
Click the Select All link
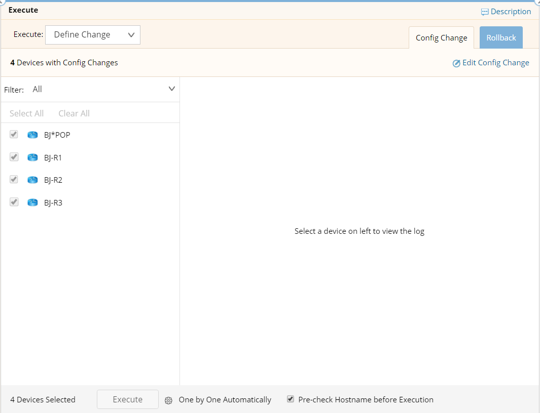pyautogui.click(x=26, y=113)
